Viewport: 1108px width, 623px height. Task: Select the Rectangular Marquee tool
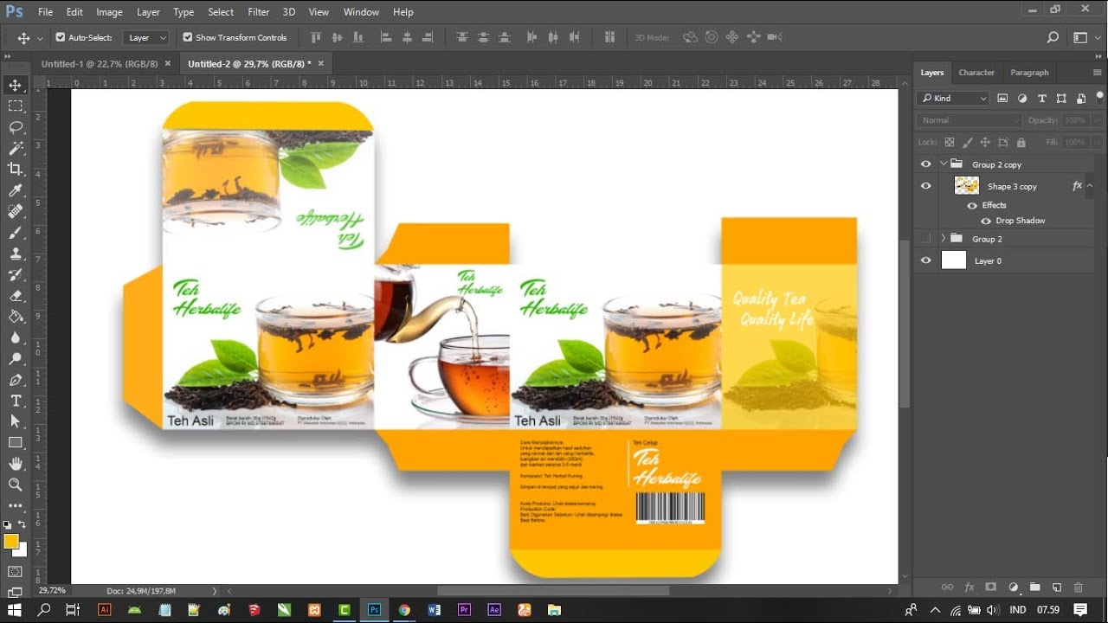click(15, 106)
